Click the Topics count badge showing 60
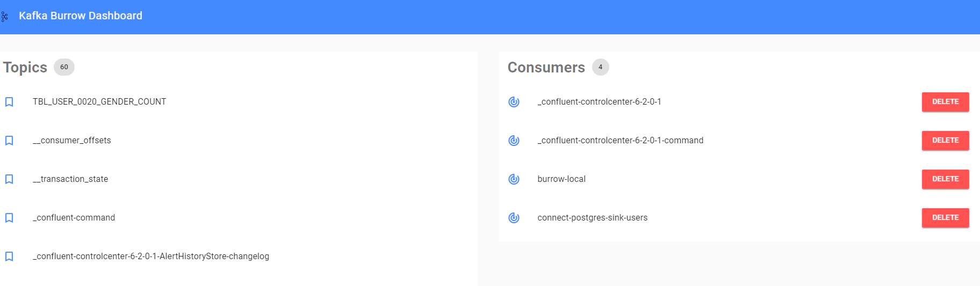The image size is (980, 286). pos(64,67)
